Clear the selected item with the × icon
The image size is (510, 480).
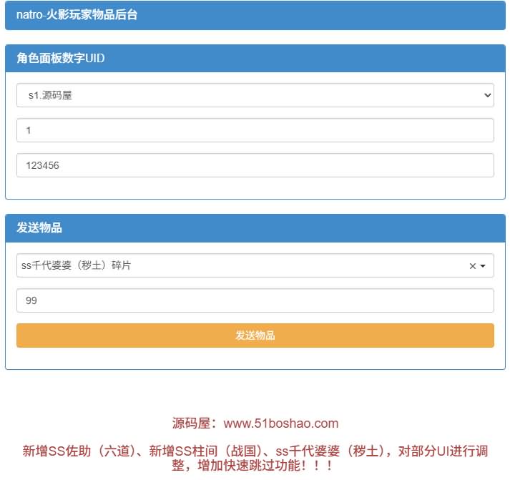(x=472, y=266)
